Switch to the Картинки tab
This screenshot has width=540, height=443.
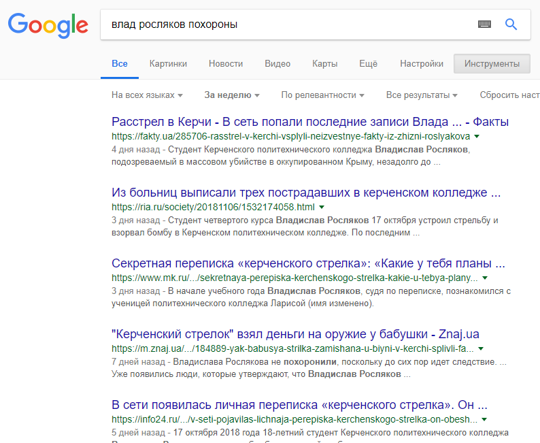pyautogui.click(x=168, y=64)
